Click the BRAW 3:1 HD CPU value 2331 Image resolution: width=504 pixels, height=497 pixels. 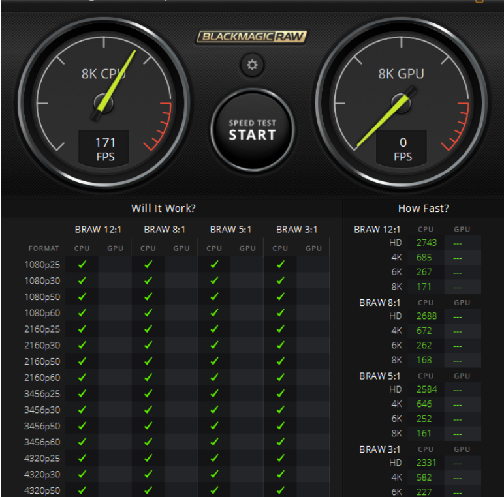[426, 463]
